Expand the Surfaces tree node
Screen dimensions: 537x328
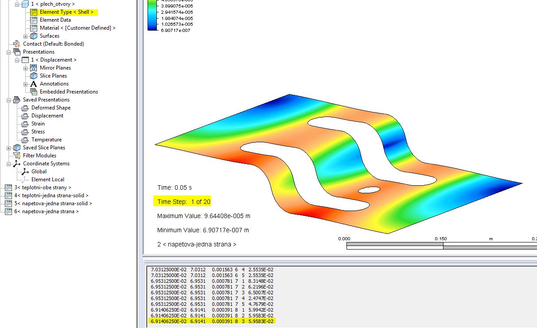click(x=25, y=36)
